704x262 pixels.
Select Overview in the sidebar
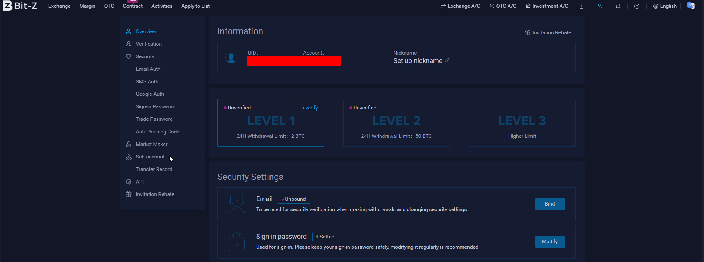pyautogui.click(x=146, y=31)
